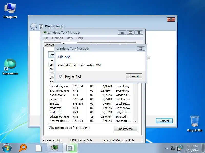This screenshot has width=205, height=153.
Task: Click the Physical Memory: 30% status entry
Action: (x=119, y=140)
